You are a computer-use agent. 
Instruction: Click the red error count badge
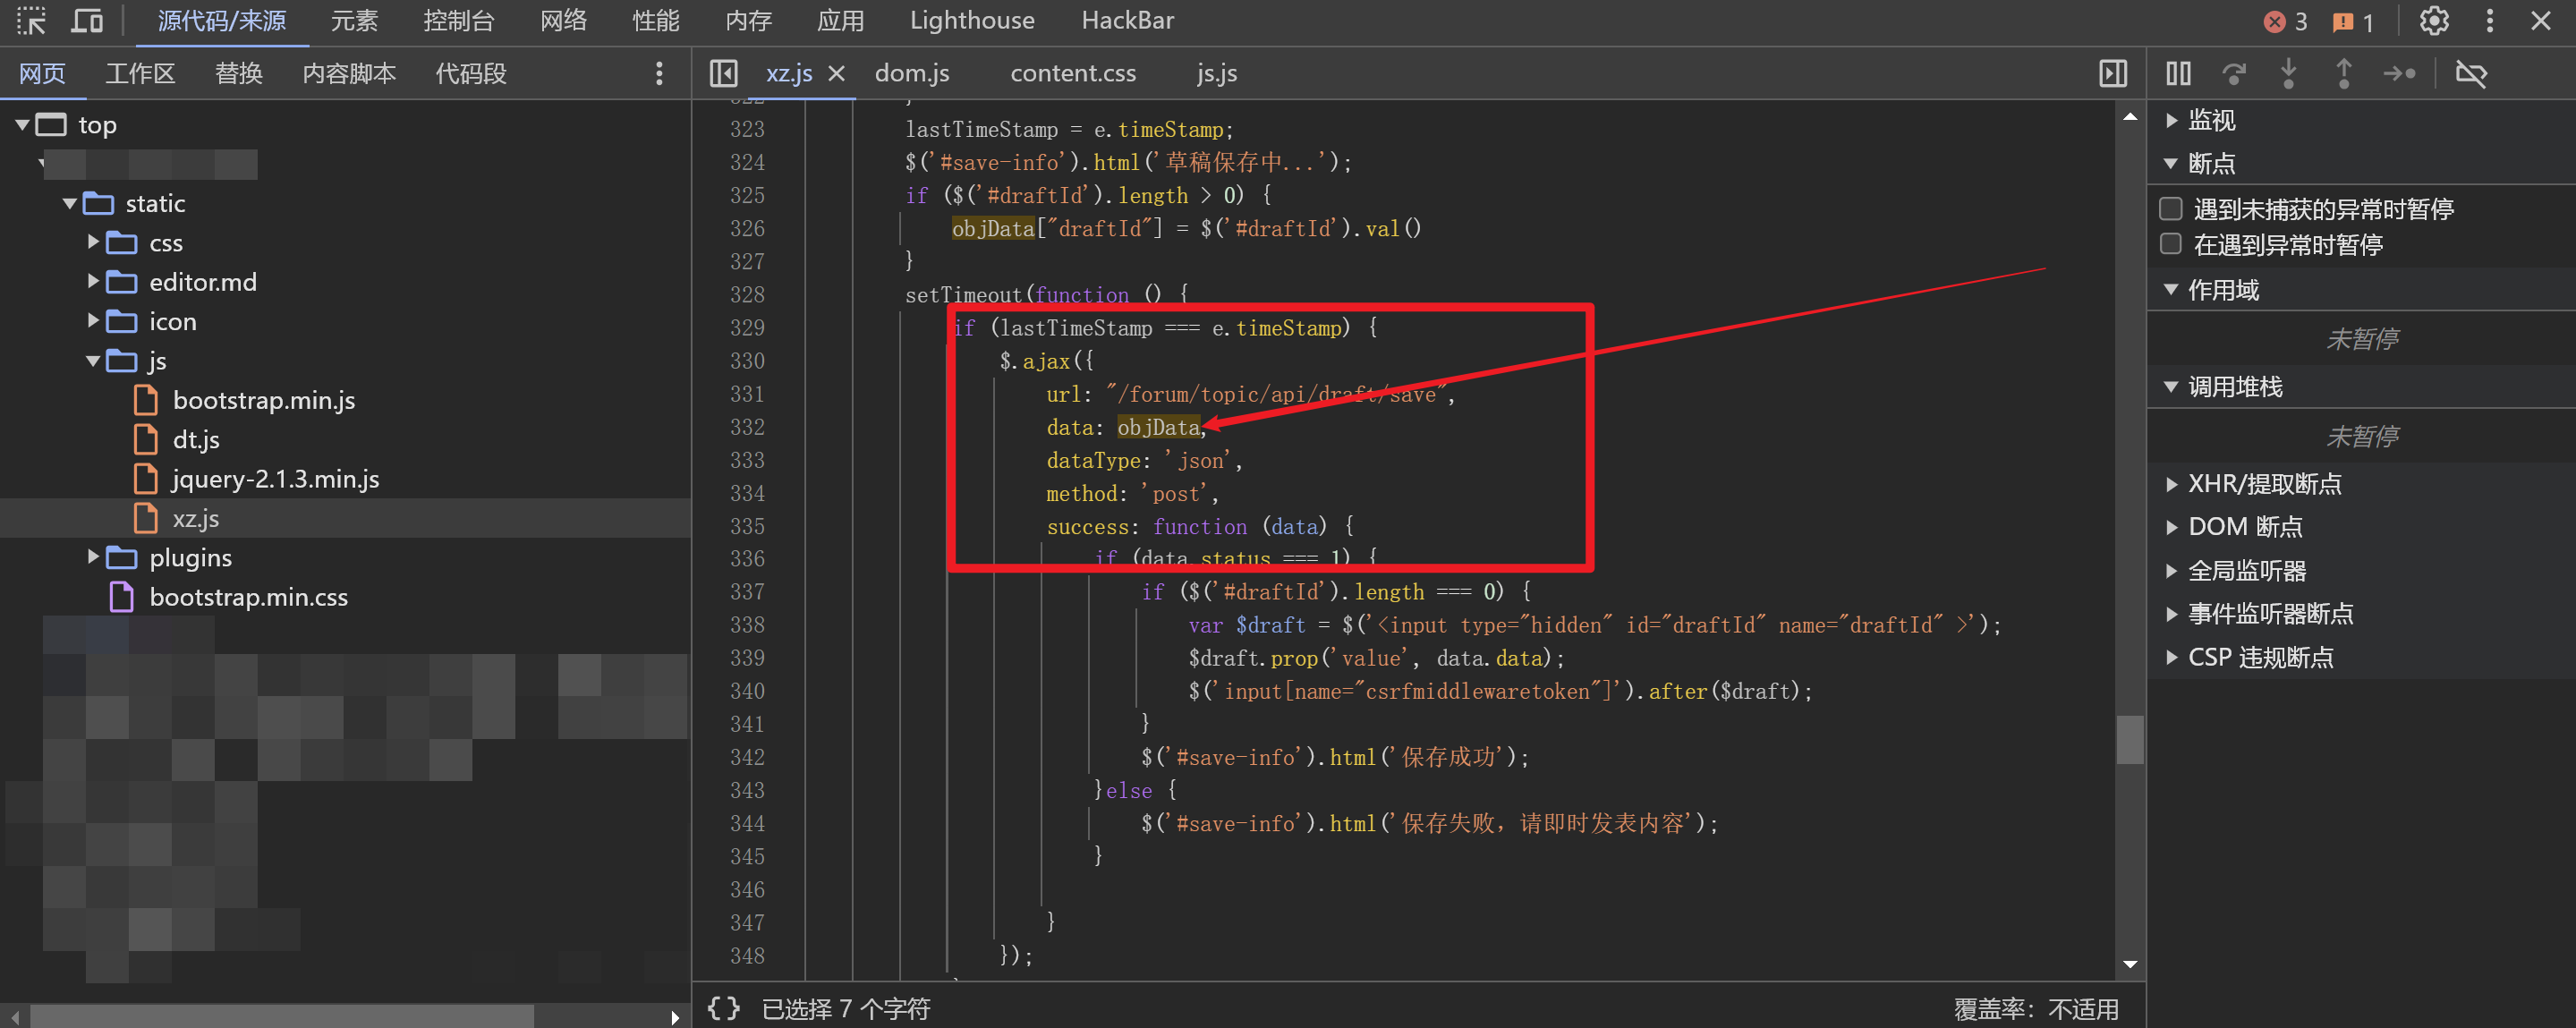(x=2287, y=22)
